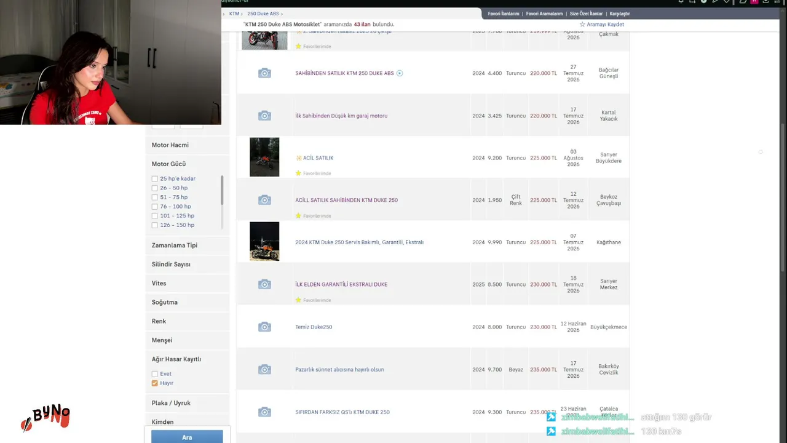This screenshot has width=787, height=443.
Task: Click the urgent badge icon before ACİL SATILIK
Action: [x=299, y=158]
